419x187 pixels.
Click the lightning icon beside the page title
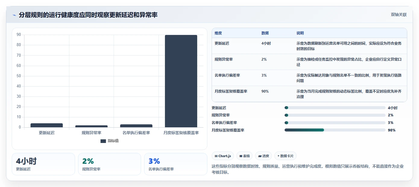click(x=14, y=15)
